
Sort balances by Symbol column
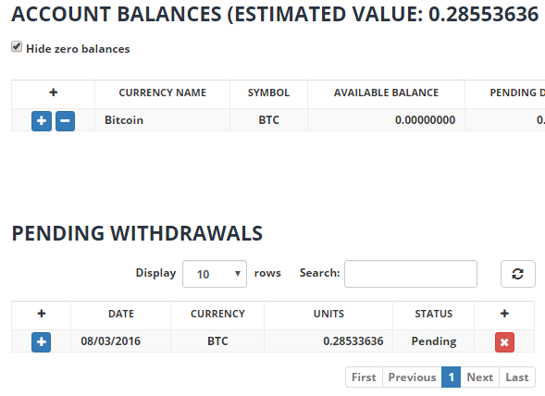pyautogui.click(x=268, y=93)
